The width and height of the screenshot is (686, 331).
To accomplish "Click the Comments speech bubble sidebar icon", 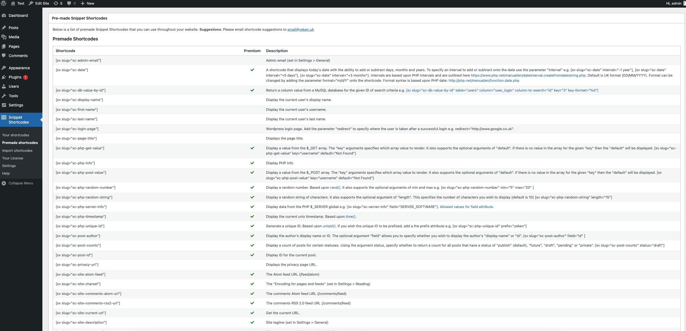I will tap(4, 56).
